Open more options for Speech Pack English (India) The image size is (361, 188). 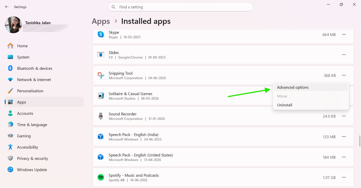click(x=344, y=136)
